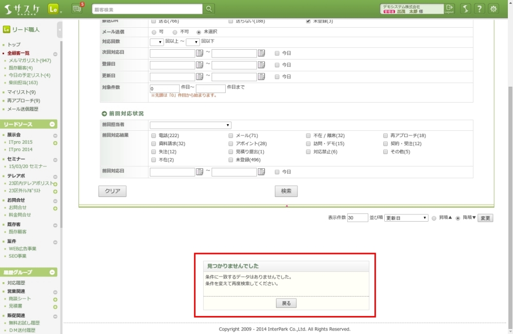Open 対応履歴 in the sidebar
The width and height of the screenshot is (513, 334).
coord(16,283)
